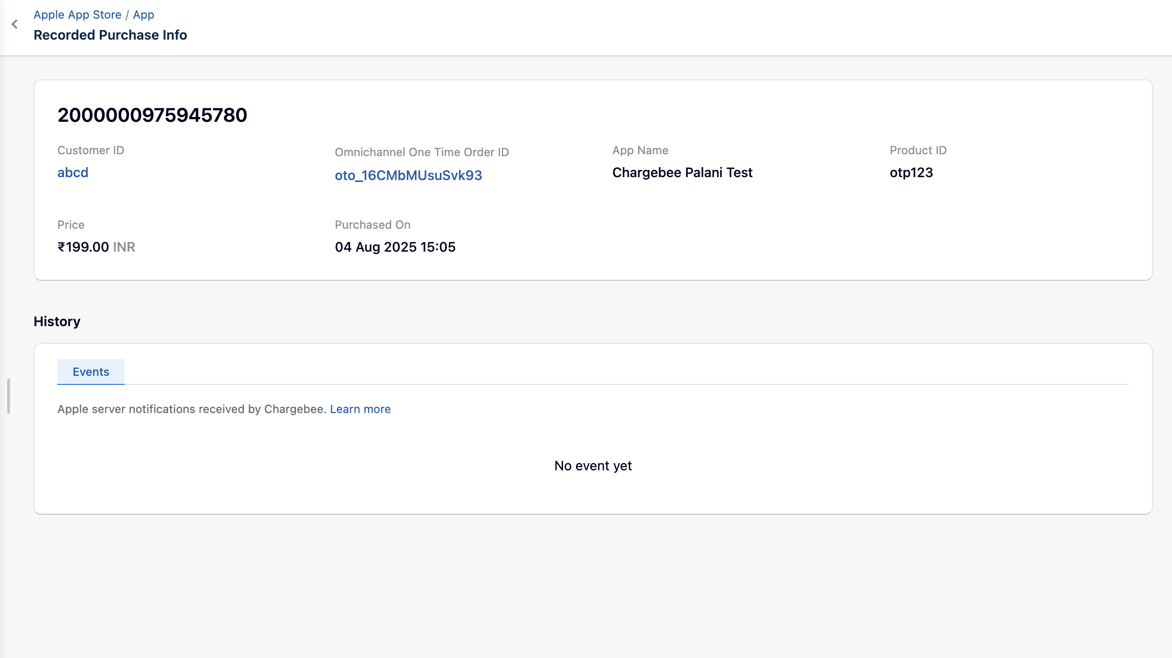
Task: Open customer abcd link
Action: pyautogui.click(x=73, y=172)
